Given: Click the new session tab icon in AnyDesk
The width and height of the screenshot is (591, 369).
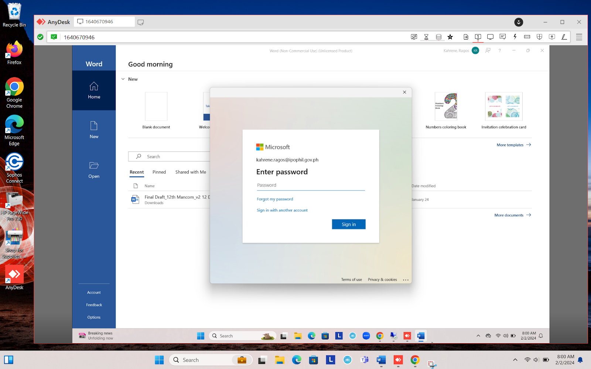Looking at the screenshot, I should (141, 22).
